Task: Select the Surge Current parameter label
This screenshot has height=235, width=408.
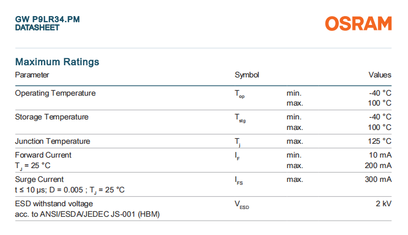Action: (x=39, y=179)
